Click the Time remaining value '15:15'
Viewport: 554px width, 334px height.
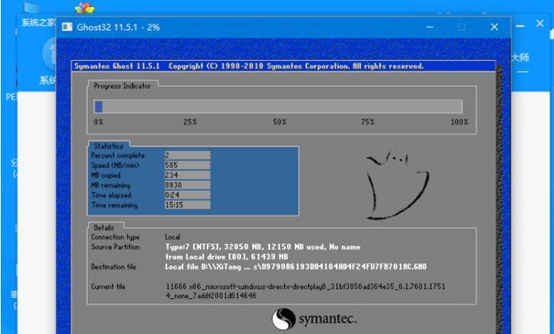[x=187, y=205]
